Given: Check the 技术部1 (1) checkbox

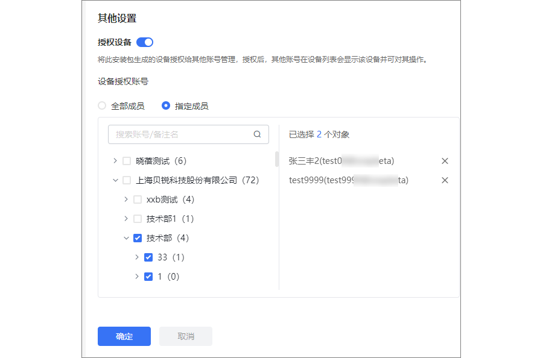Looking at the screenshot, I should [x=138, y=219].
